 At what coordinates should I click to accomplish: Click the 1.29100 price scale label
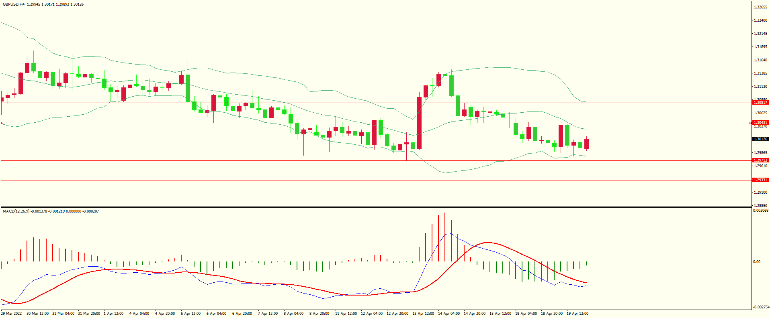pos(760,192)
